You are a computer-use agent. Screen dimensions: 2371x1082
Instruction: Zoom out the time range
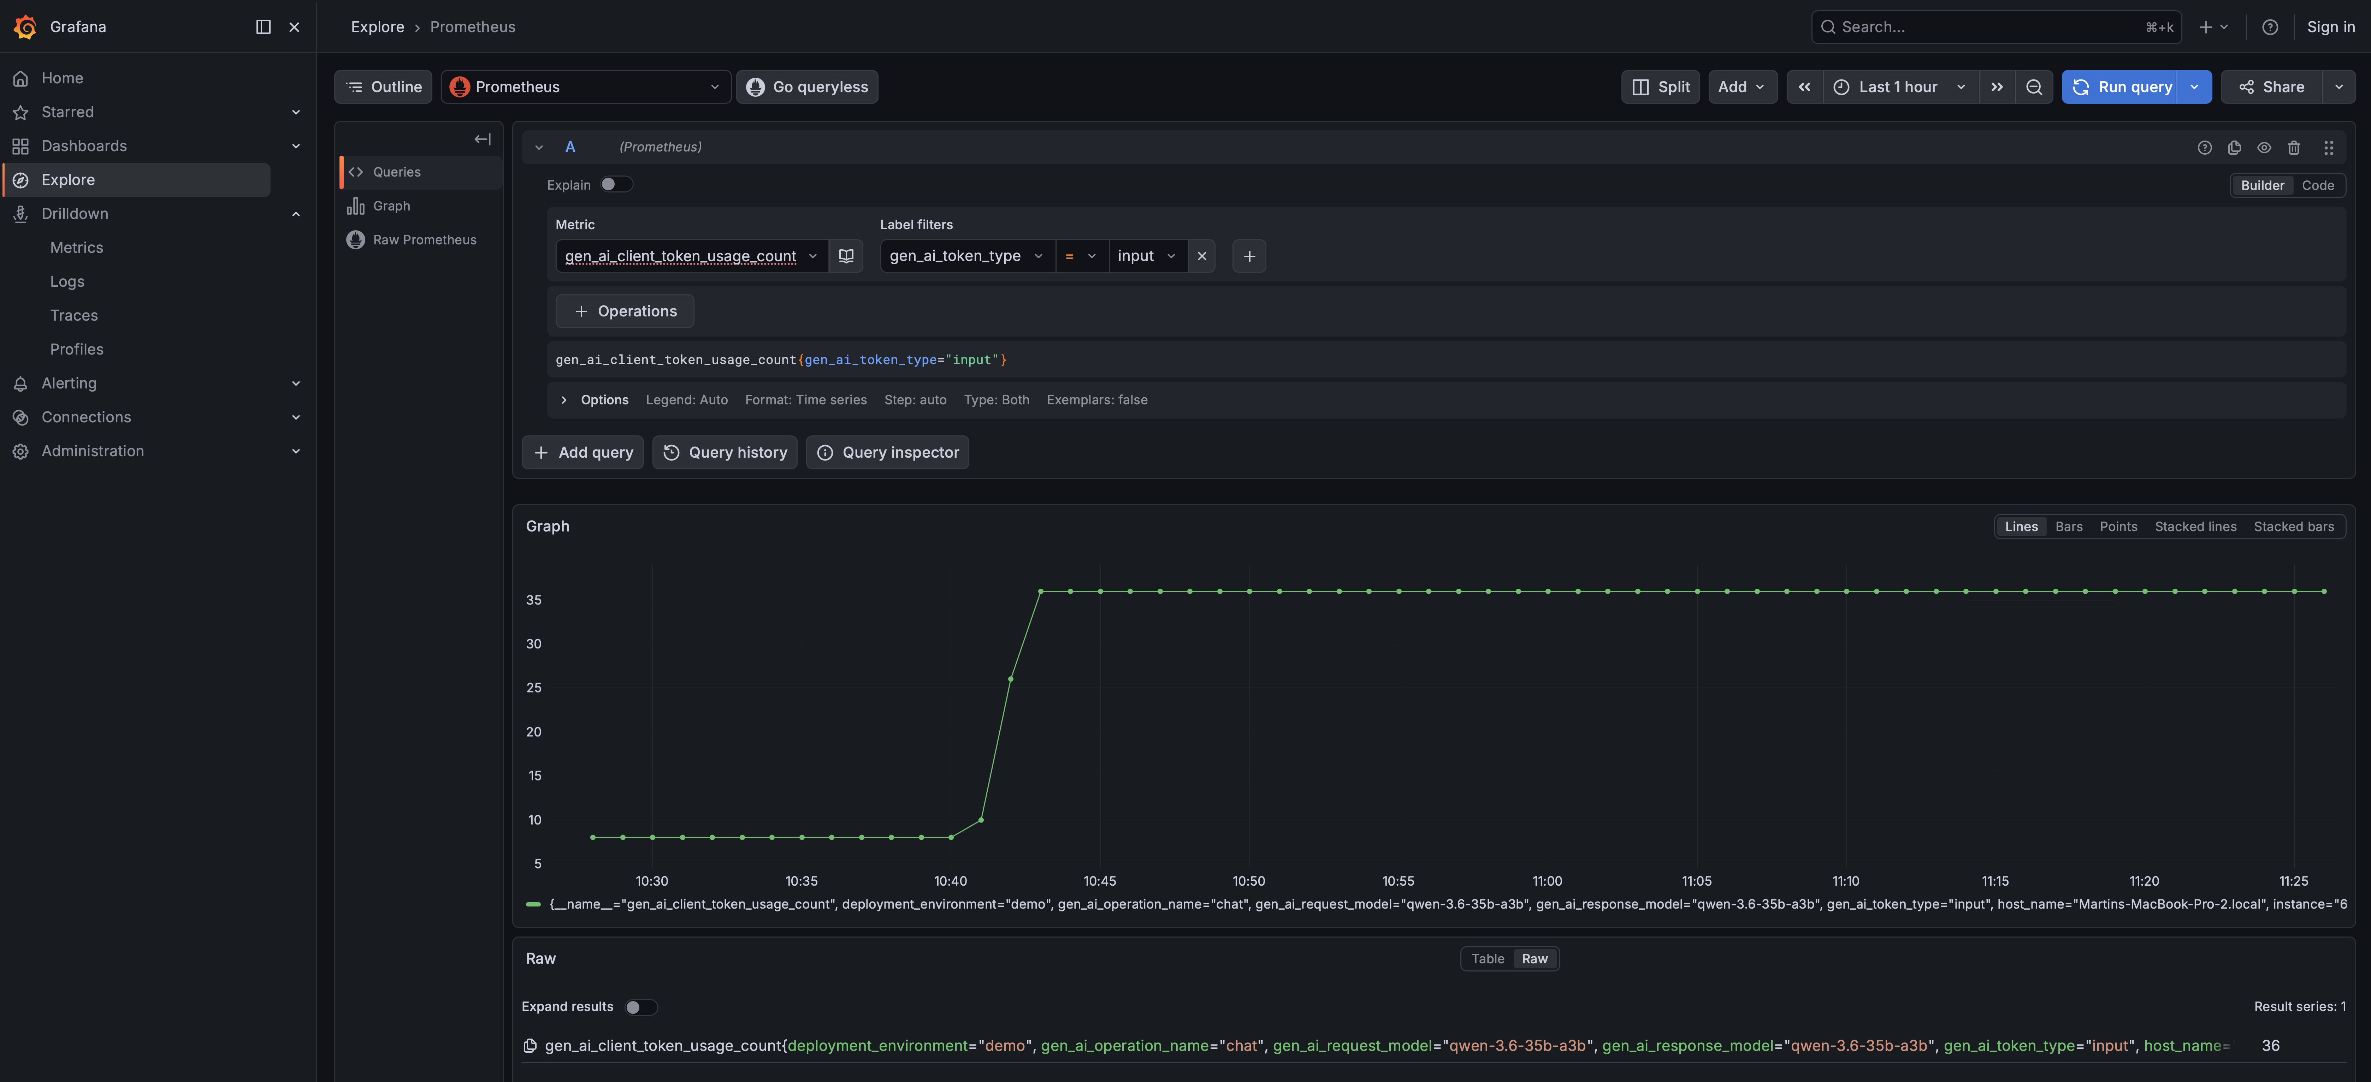coord(2034,87)
